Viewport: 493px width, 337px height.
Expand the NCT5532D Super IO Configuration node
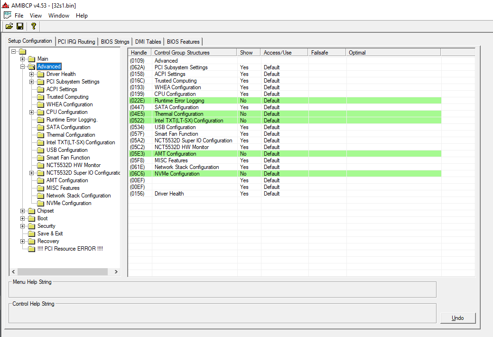31,173
